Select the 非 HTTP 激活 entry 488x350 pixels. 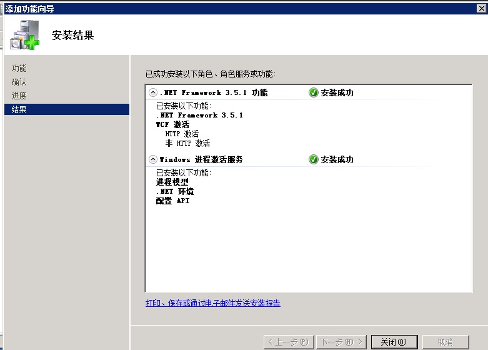point(187,143)
